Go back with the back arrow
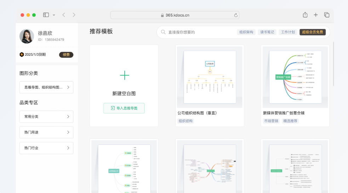 click(x=64, y=15)
